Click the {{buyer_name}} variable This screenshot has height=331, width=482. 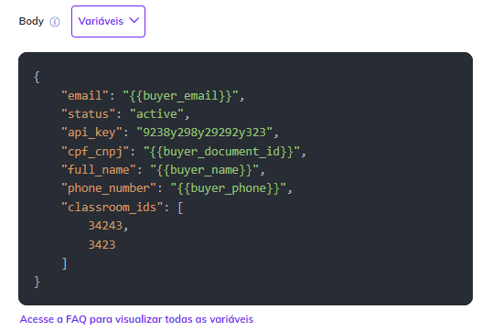(x=205, y=170)
